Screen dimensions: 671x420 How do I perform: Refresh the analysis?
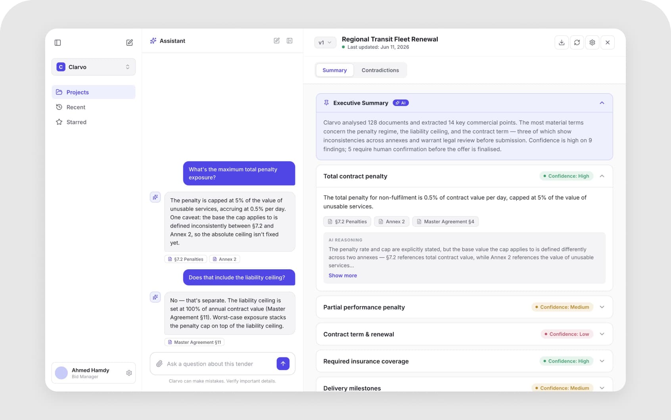tap(577, 42)
